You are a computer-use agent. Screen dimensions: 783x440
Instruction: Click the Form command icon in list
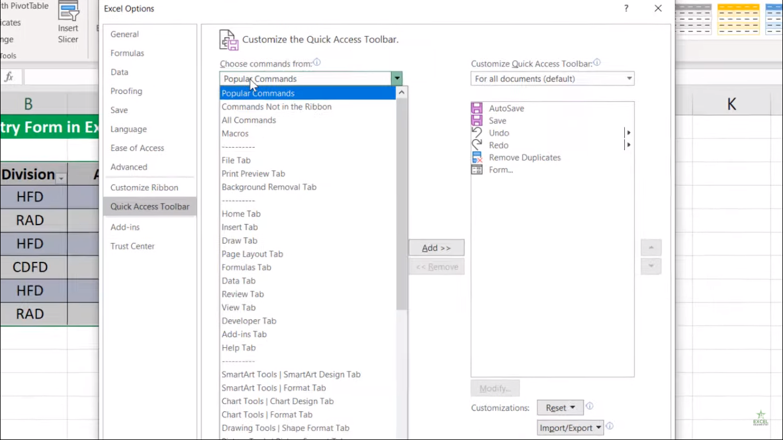[477, 170]
